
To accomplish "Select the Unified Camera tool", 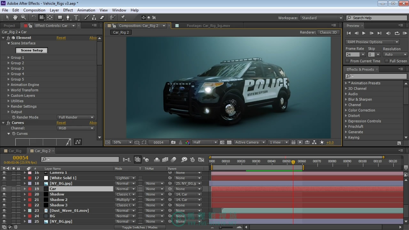I will [x=42, y=18].
